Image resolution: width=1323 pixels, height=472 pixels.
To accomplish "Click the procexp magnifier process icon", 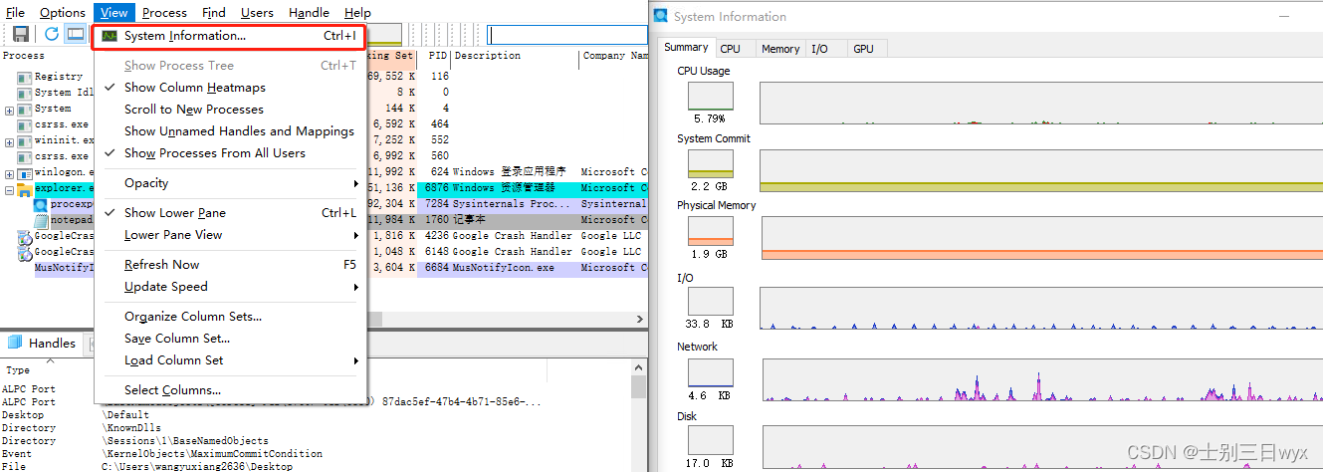I will pyautogui.click(x=41, y=204).
